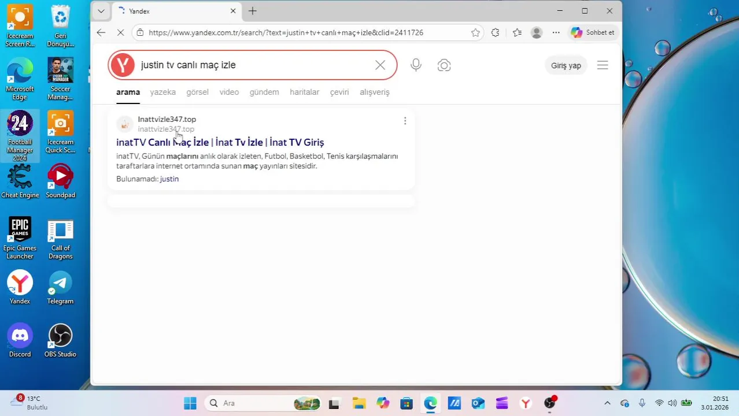Image resolution: width=739 pixels, height=416 pixels.
Task: Open inatTV Canlı Maç İzle result
Action: tap(220, 142)
